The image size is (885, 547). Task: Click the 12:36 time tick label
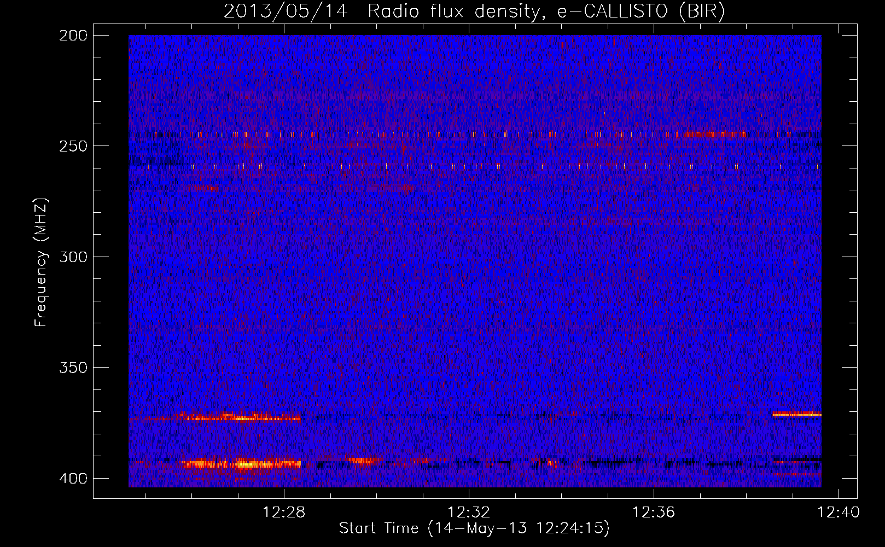tap(654, 513)
